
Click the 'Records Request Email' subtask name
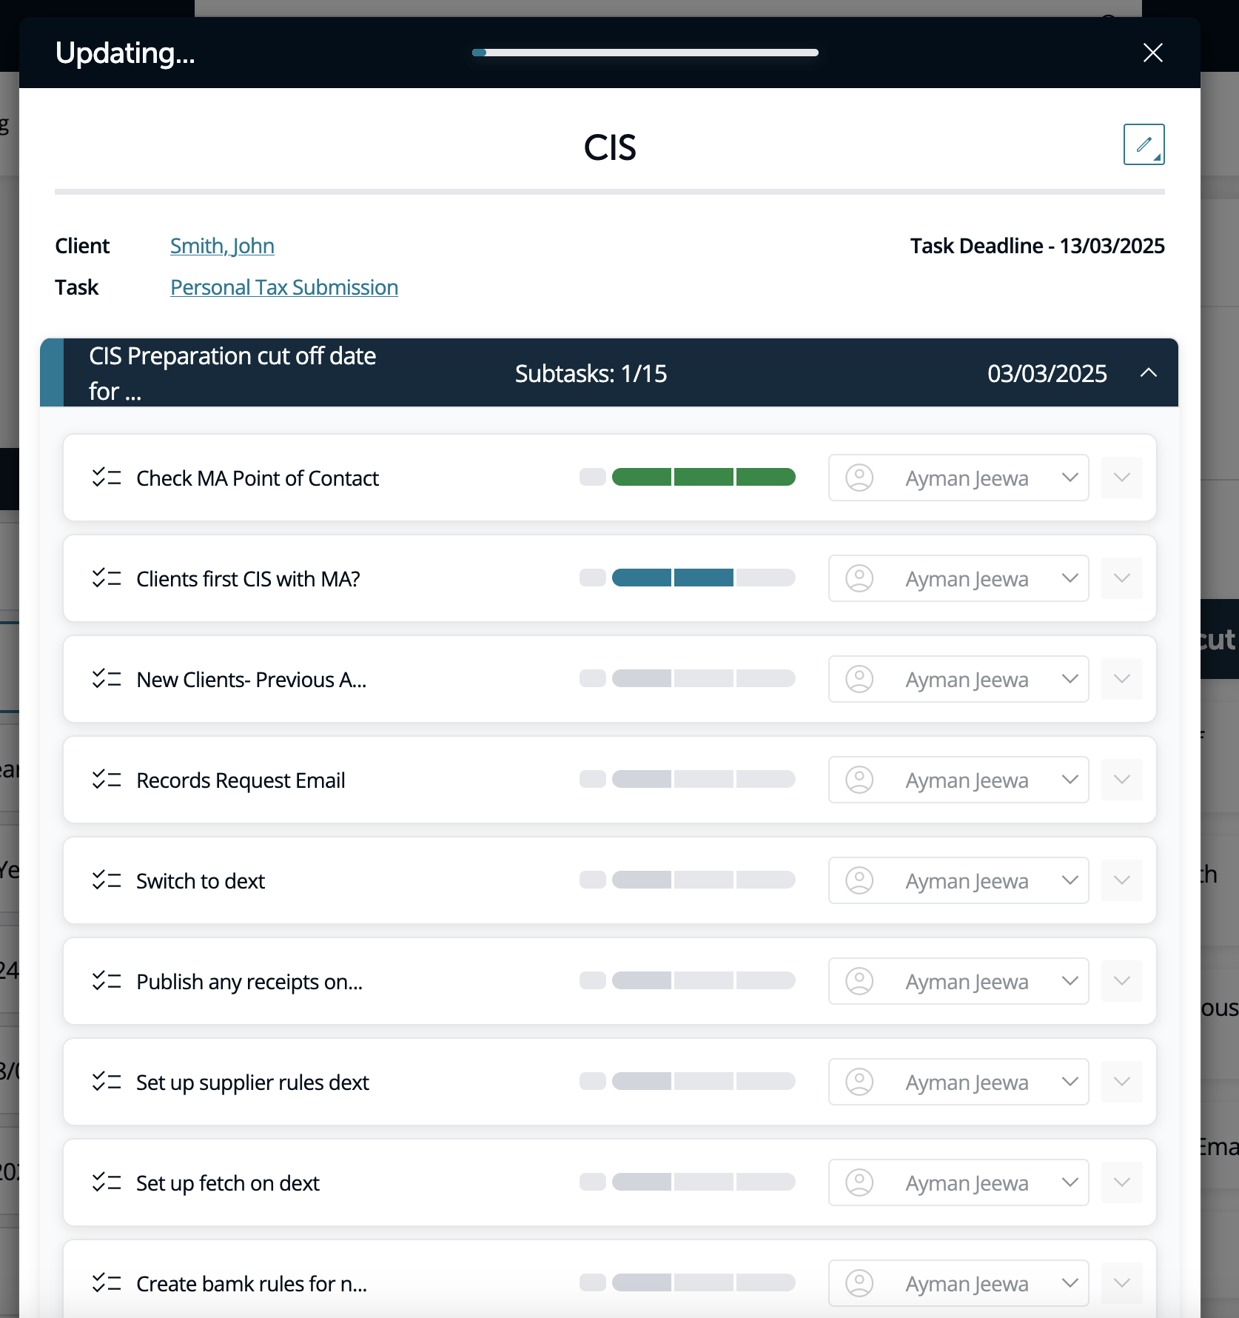[x=241, y=780]
